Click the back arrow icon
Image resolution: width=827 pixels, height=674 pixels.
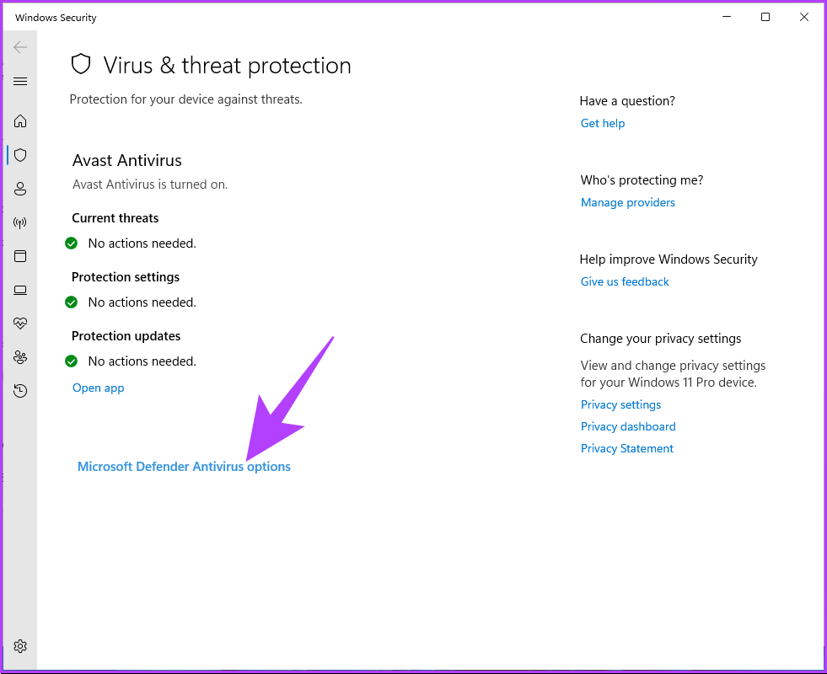coord(20,47)
